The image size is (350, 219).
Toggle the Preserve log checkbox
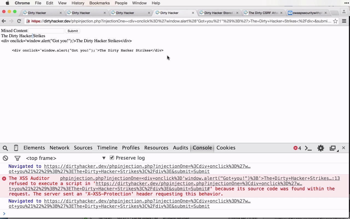tap(112, 158)
